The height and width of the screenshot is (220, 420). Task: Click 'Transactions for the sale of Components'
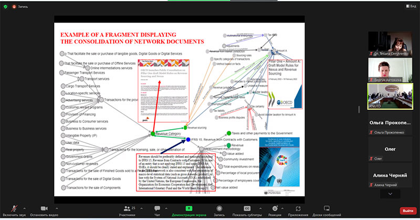pos(93,188)
